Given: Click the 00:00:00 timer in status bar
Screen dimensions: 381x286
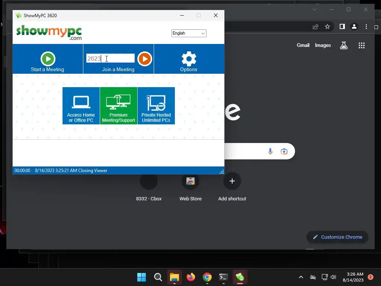Looking at the screenshot, I should coord(22,171).
